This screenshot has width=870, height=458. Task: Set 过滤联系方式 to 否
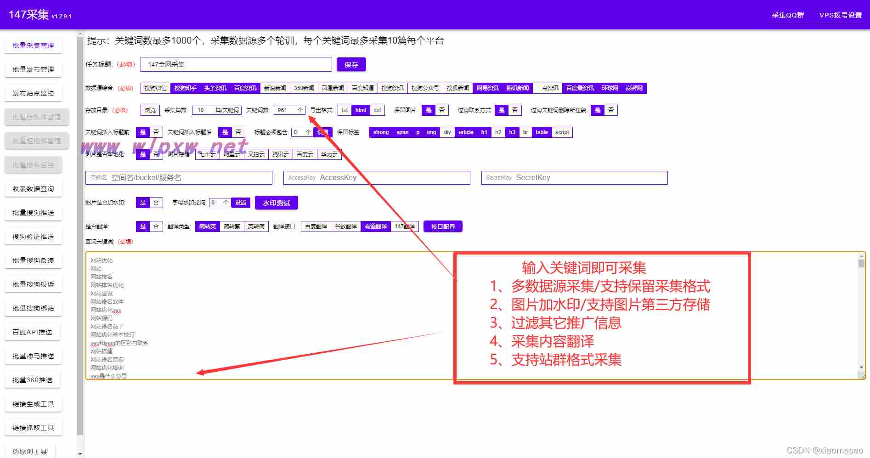(515, 110)
